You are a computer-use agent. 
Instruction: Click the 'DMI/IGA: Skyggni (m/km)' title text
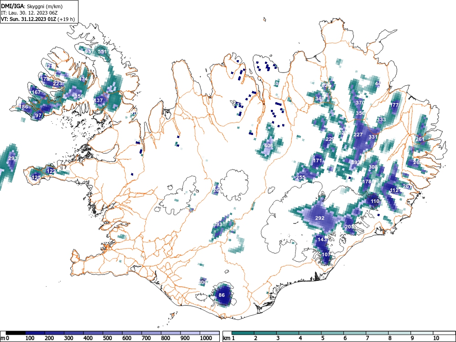(x=32, y=6)
